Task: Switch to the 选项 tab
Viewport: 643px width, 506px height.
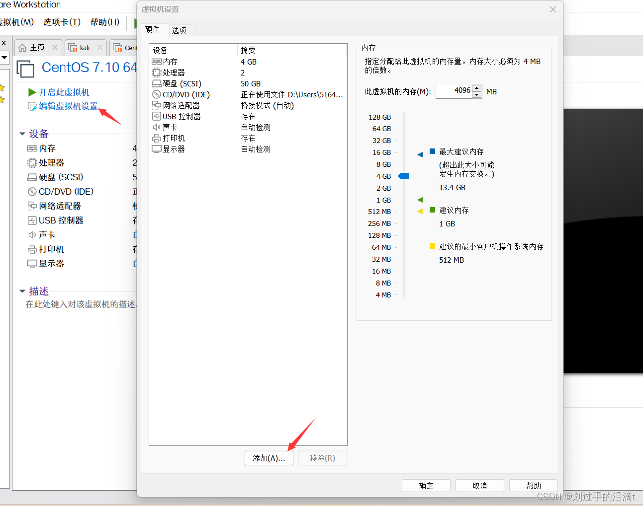Action: click(179, 30)
